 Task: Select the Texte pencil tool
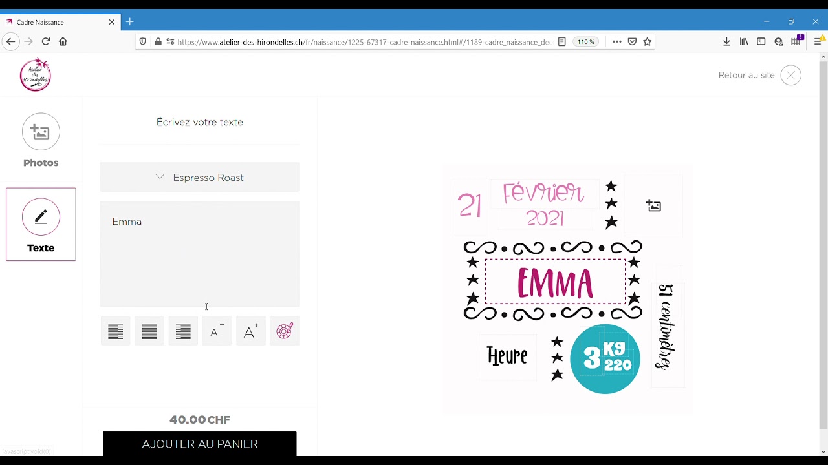point(41,217)
